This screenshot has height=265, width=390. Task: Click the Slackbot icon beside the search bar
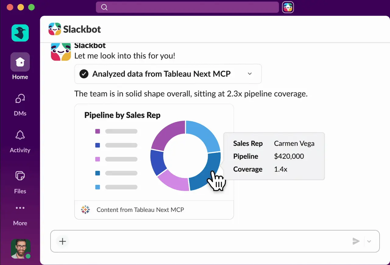(x=288, y=7)
